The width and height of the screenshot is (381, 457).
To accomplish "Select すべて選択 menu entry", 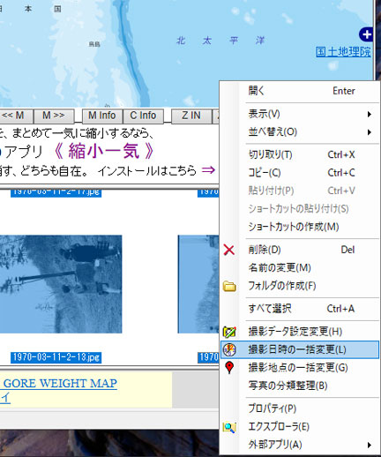I will click(299, 309).
